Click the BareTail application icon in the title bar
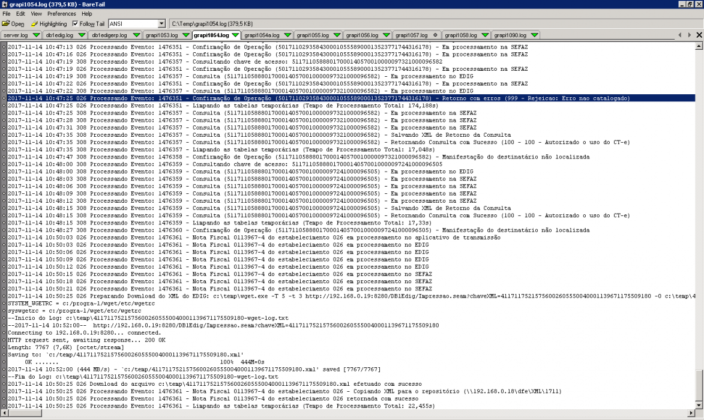Image resolution: width=704 pixels, height=420 pixels. click(x=4, y=4)
